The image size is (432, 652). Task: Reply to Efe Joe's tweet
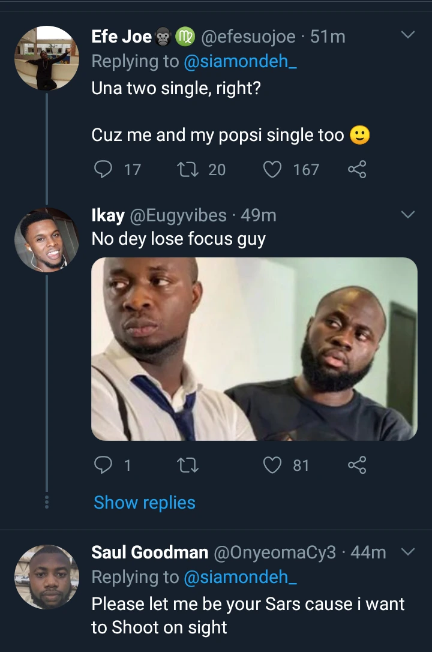[x=104, y=170]
